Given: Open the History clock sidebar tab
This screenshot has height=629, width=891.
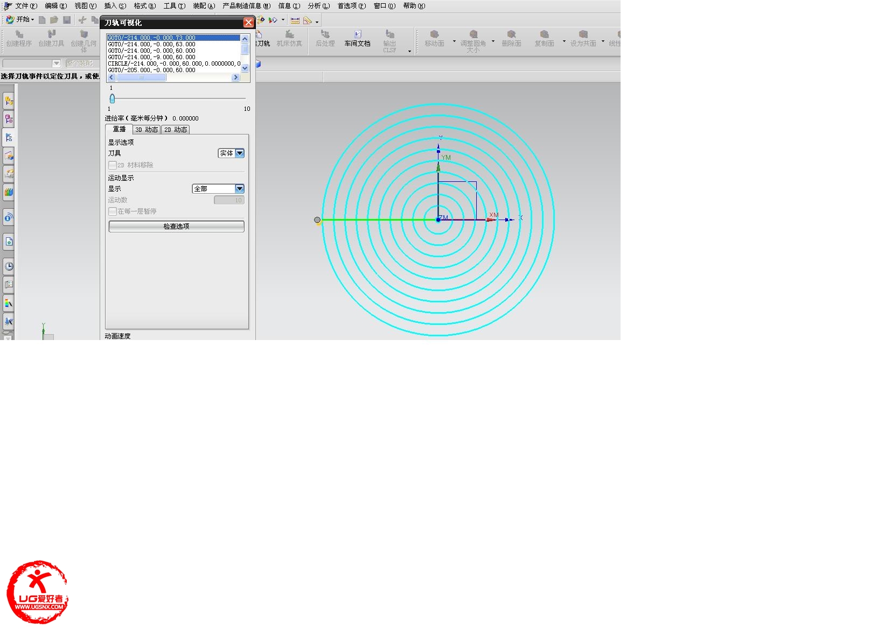Looking at the screenshot, I should click(9, 266).
